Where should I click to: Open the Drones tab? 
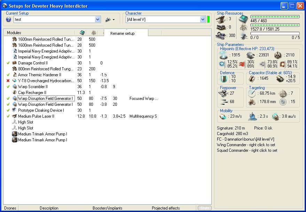(10, 208)
